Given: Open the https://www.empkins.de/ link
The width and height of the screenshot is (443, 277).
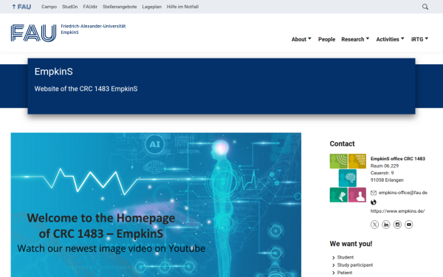Looking at the screenshot, I should [397, 211].
